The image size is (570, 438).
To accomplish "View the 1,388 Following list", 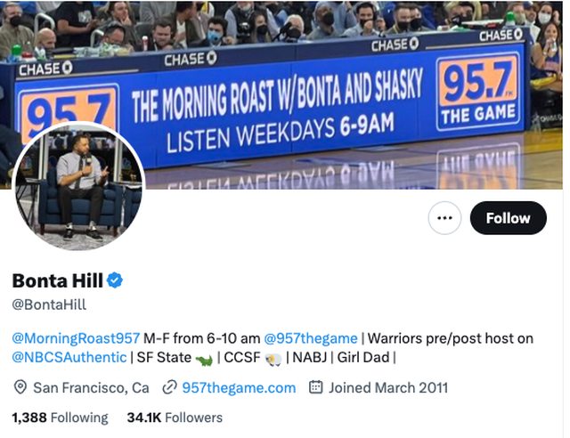I will [x=60, y=418].
